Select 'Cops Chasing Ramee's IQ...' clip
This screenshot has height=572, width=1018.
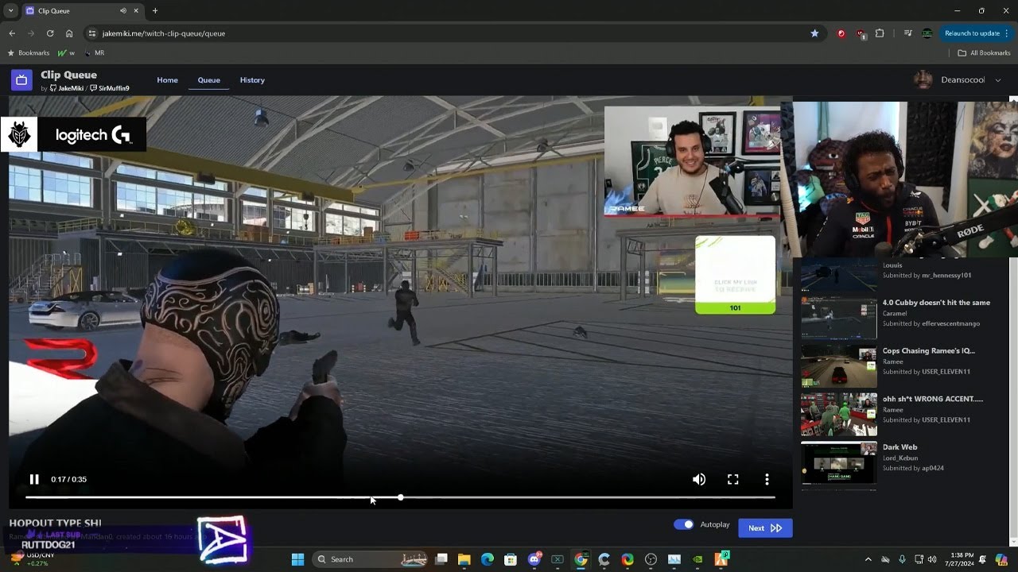click(928, 350)
